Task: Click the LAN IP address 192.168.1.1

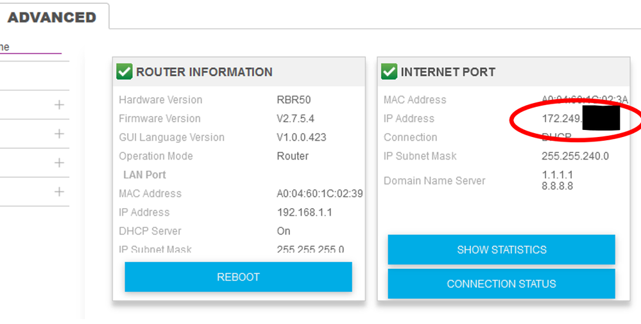Action: 304,213
